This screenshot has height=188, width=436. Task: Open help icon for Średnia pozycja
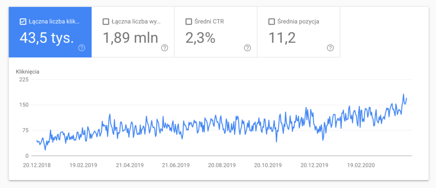[x=330, y=48]
